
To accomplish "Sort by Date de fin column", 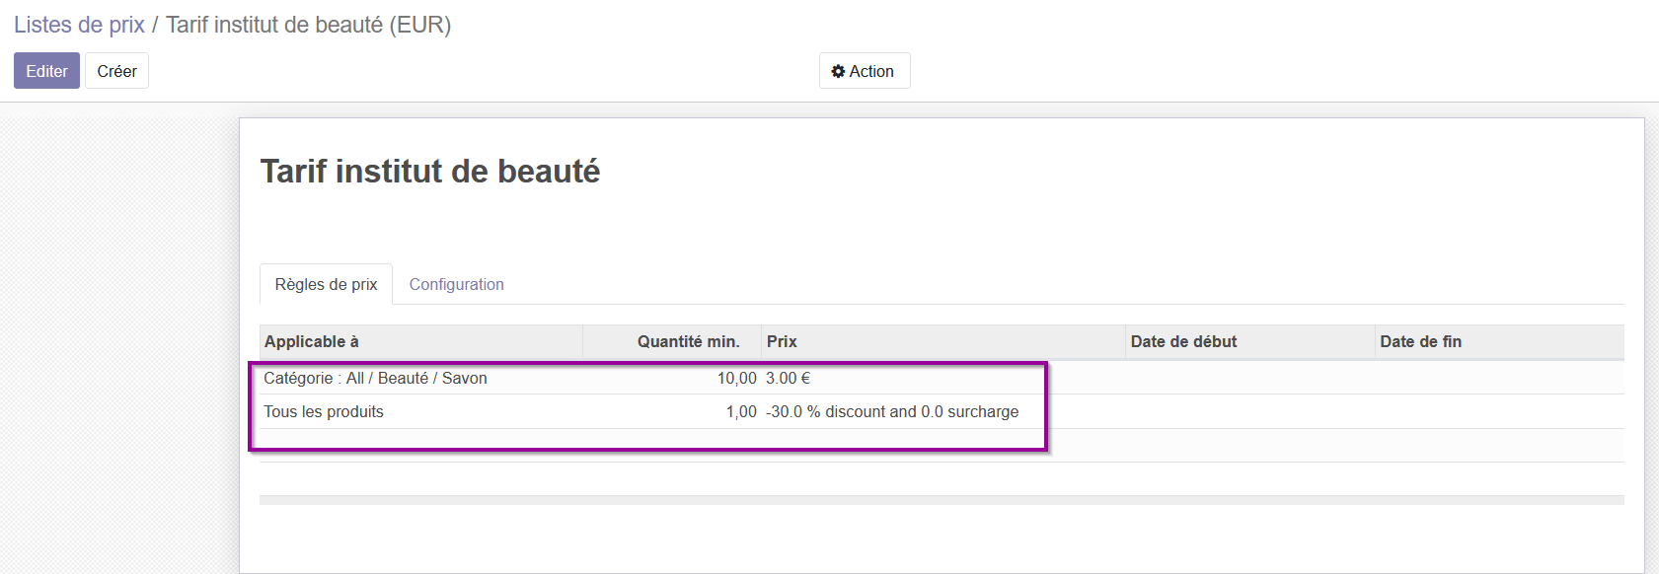I will click(1499, 341).
